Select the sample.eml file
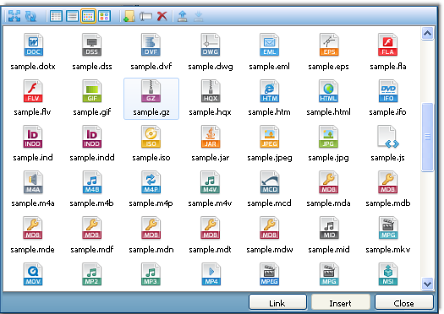 (269, 52)
